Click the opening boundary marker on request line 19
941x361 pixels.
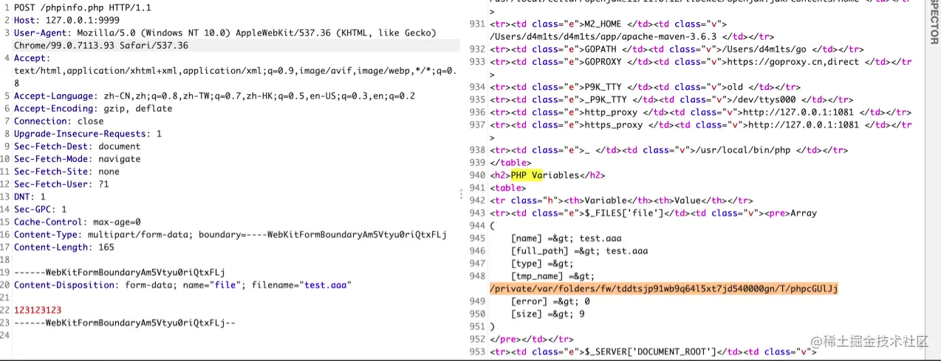pyautogui.click(x=119, y=272)
